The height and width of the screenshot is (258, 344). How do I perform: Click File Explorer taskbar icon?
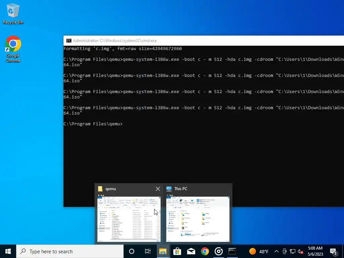click(163, 251)
